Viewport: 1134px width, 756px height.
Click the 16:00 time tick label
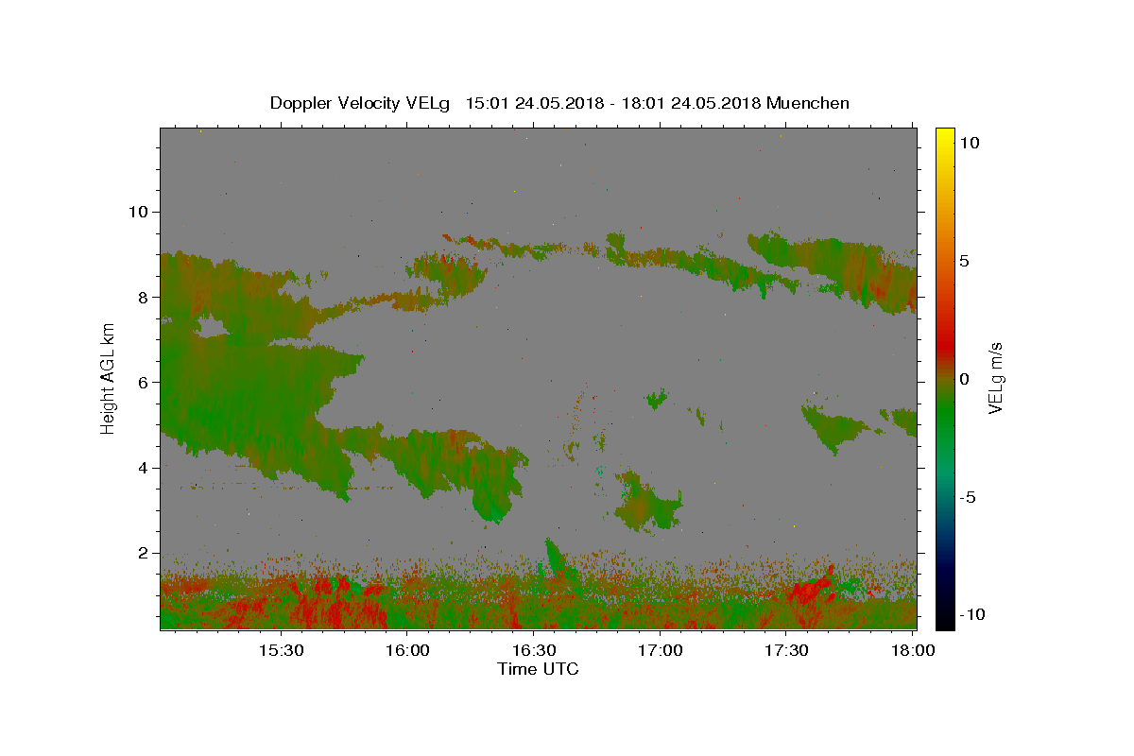[x=407, y=651]
